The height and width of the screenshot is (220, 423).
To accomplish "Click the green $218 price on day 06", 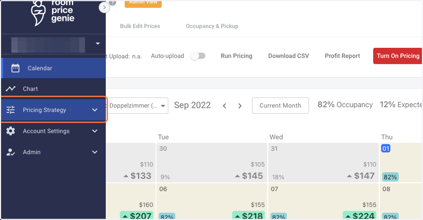I will tap(249, 216).
